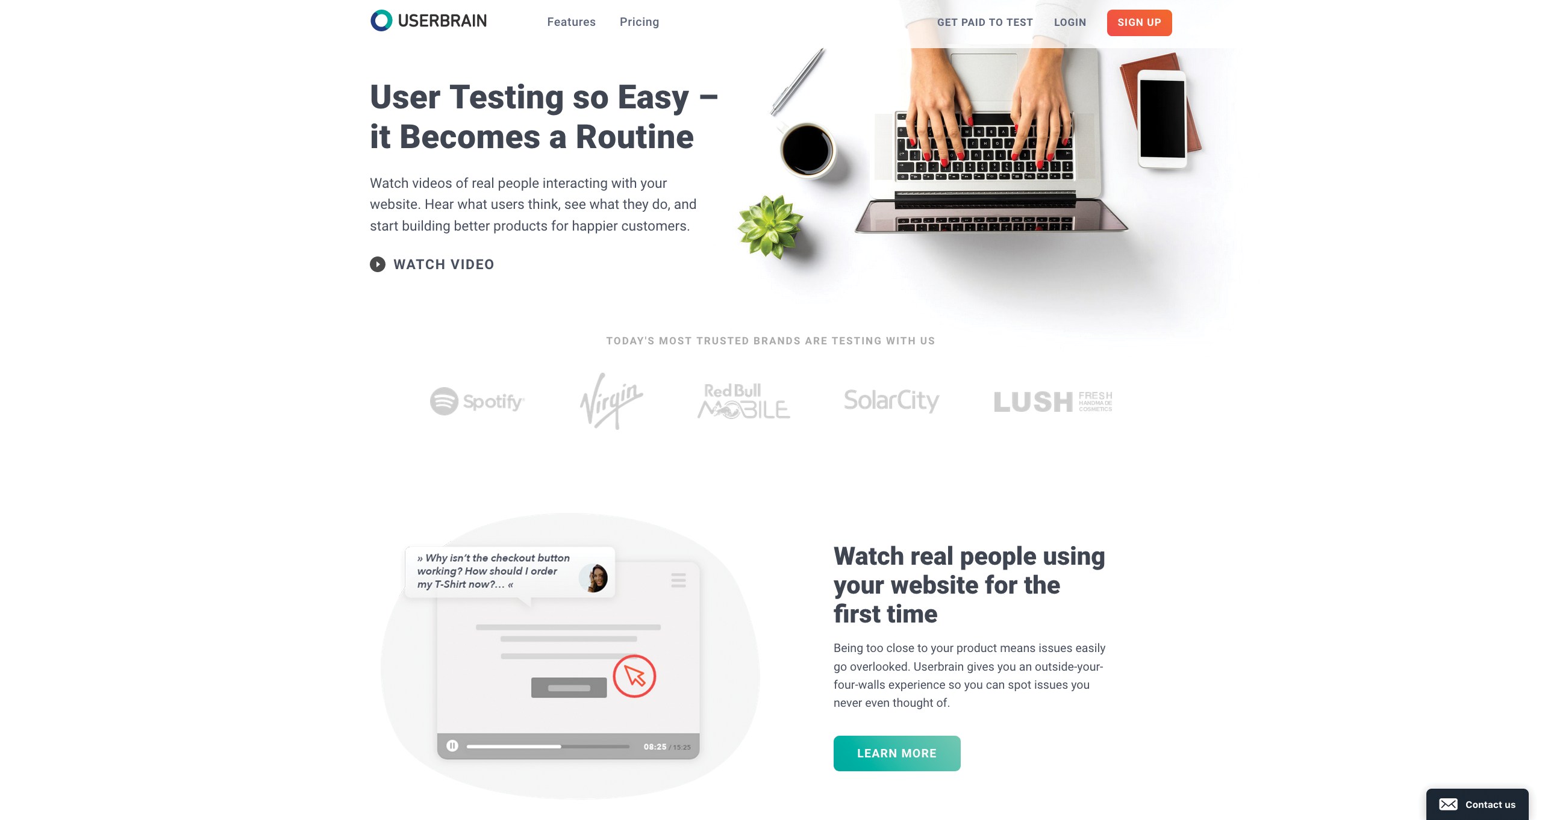1542x820 pixels.
Task: Click the LEARN MORE button
Action: click(x=896, y=753)
